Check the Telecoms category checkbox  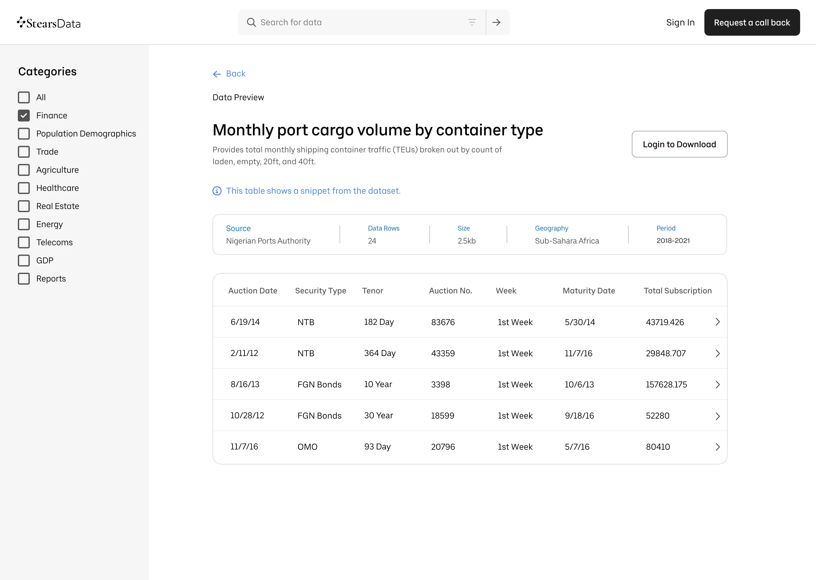(24, 242)
